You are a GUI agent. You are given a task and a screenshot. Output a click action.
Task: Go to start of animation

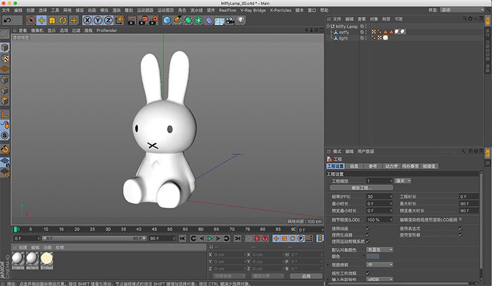[x=182, y=239]
